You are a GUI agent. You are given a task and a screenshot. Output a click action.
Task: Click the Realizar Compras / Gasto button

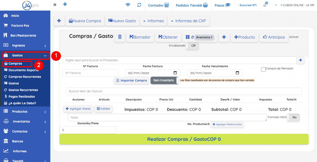click(x=184, y=139)
